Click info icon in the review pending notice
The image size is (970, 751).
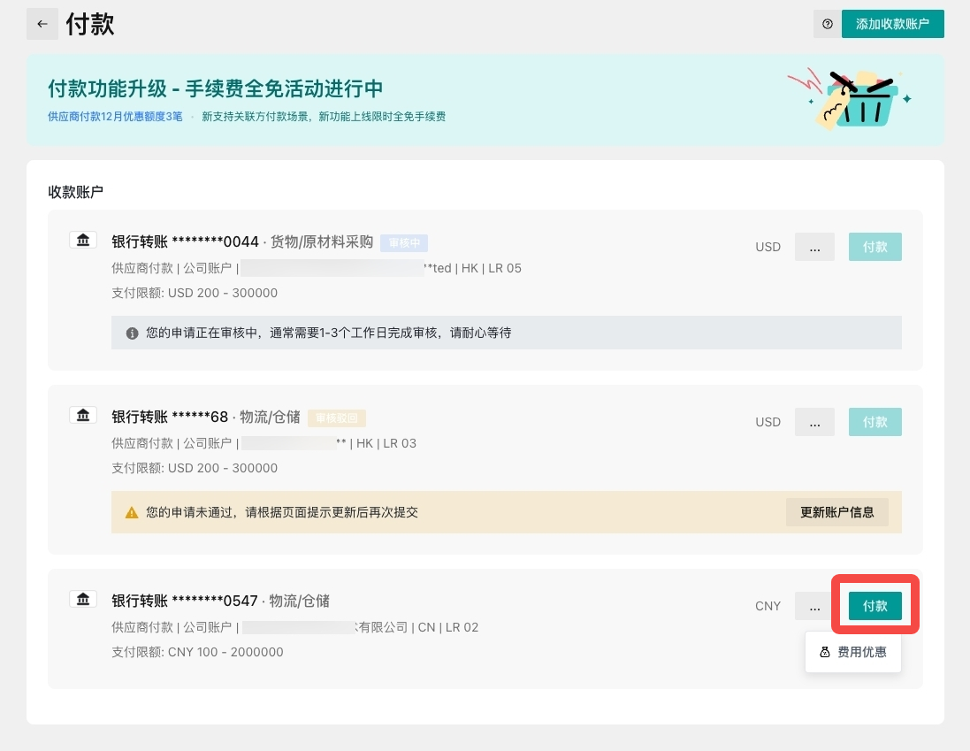[132, 333]
